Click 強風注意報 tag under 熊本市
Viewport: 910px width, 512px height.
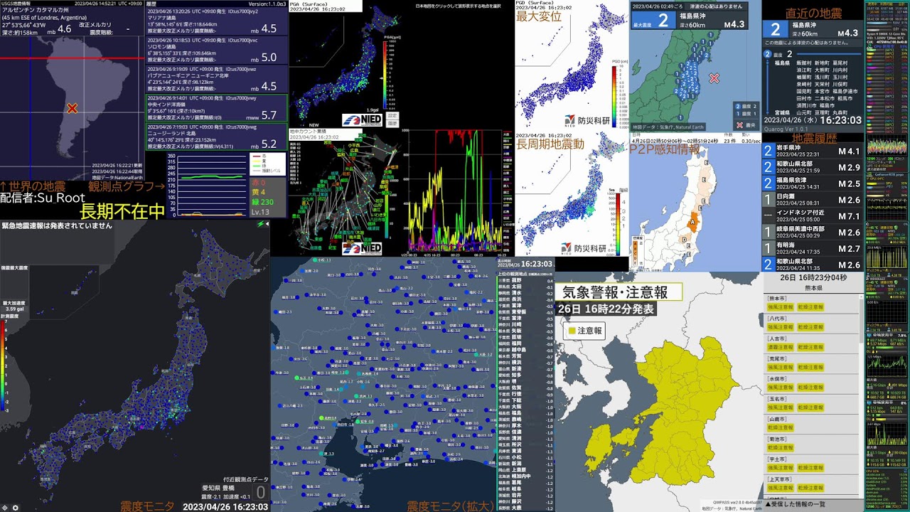(x=780, y=307)
